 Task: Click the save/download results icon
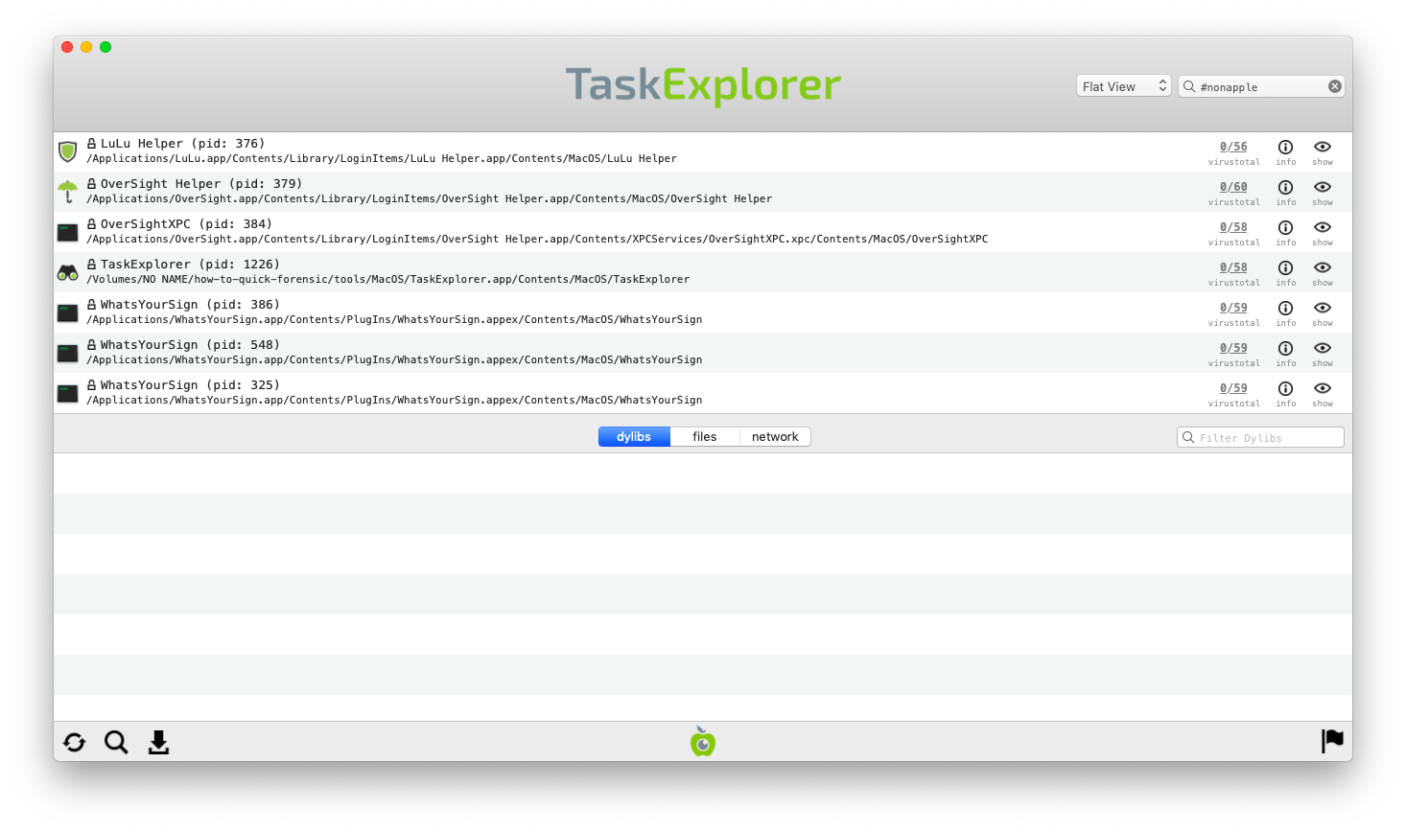tap(158, 742)
